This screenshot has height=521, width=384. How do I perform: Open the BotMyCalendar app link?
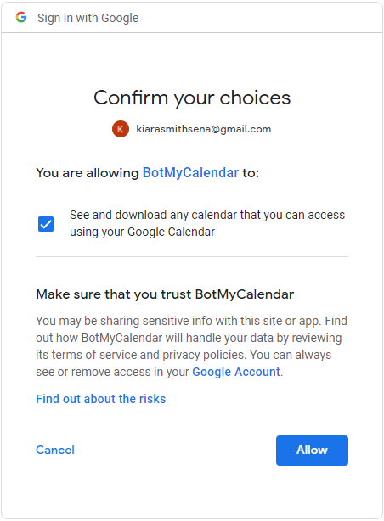click(x=190, y=173)
